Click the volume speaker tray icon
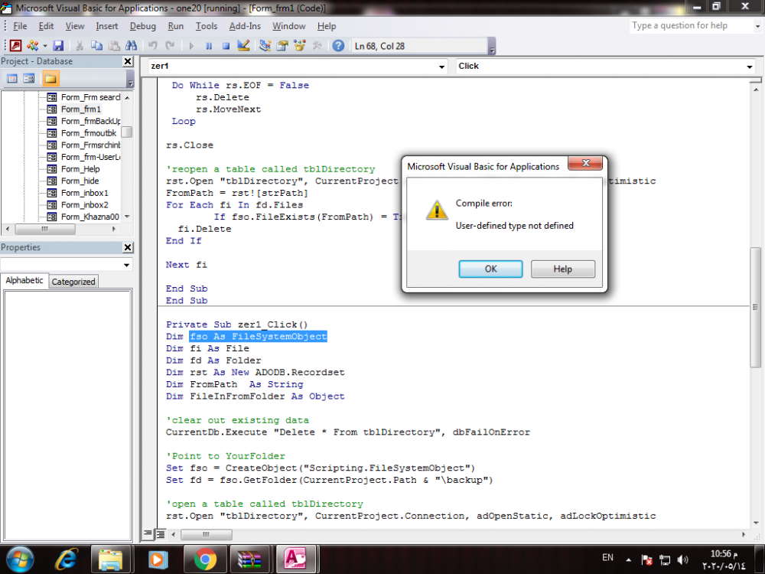 click(682, 560)
